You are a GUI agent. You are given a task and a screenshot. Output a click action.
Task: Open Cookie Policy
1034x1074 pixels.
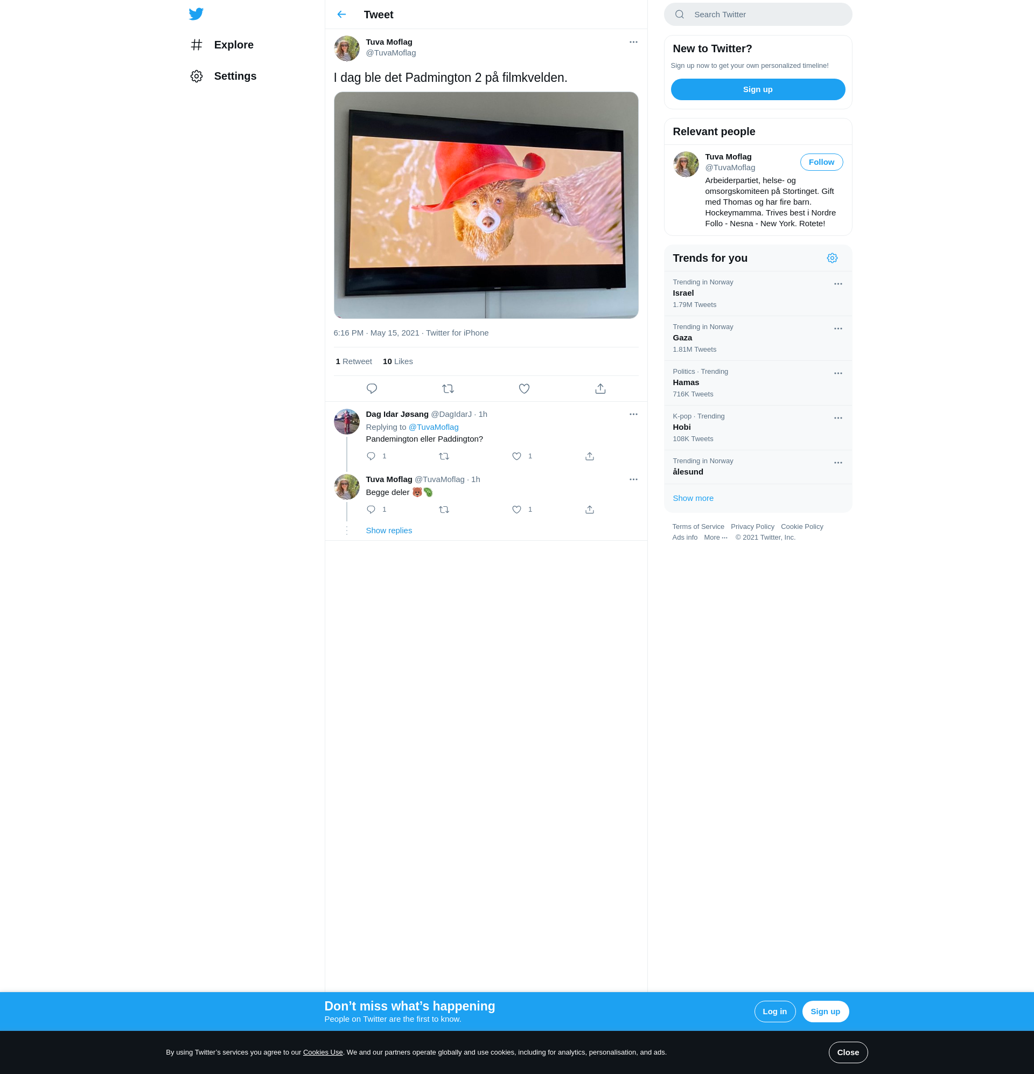(802, 527)
